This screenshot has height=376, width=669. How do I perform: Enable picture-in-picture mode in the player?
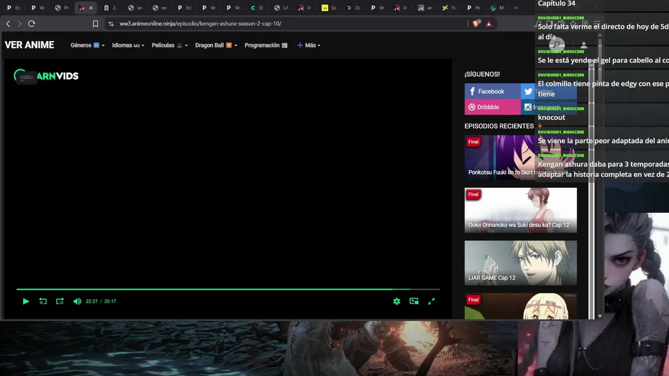pos(414,301)
